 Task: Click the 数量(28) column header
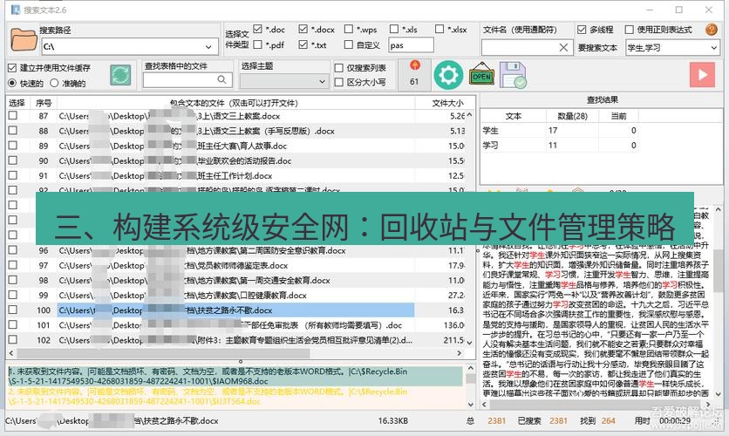tap(572, 116)
